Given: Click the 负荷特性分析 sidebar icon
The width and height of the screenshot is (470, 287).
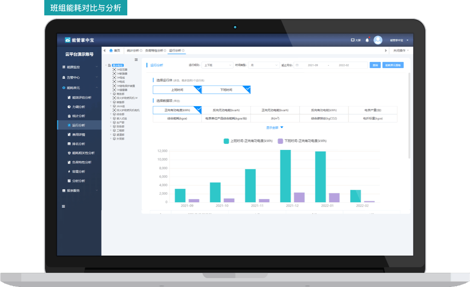Looking at the screenshot, I should [x=69, y=162].
